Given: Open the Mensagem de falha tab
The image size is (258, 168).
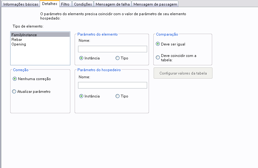Looking at the screenshot, I should 113,4.
